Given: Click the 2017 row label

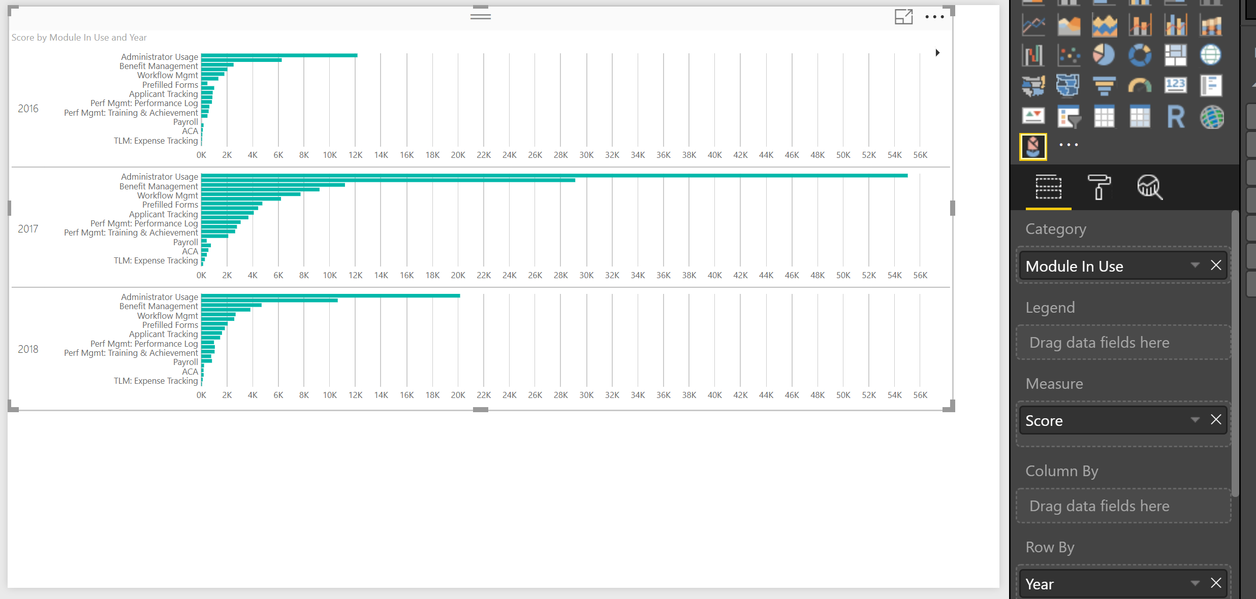Looking at the screenshot, I should (x=28, y=229).
